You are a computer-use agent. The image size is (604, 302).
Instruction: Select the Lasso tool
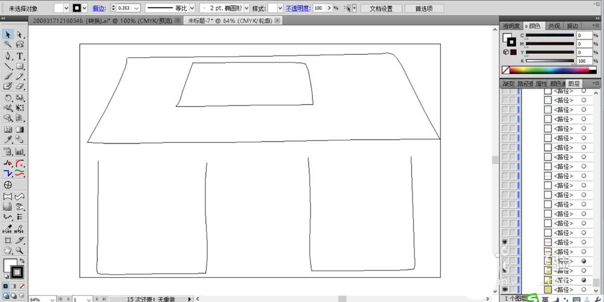click(20, 45)
